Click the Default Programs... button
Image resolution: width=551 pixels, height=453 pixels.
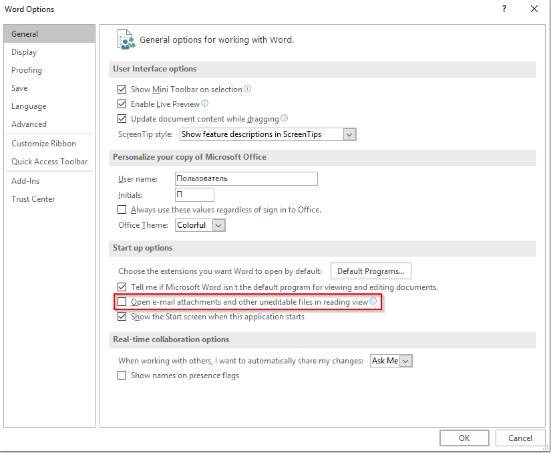371,271
